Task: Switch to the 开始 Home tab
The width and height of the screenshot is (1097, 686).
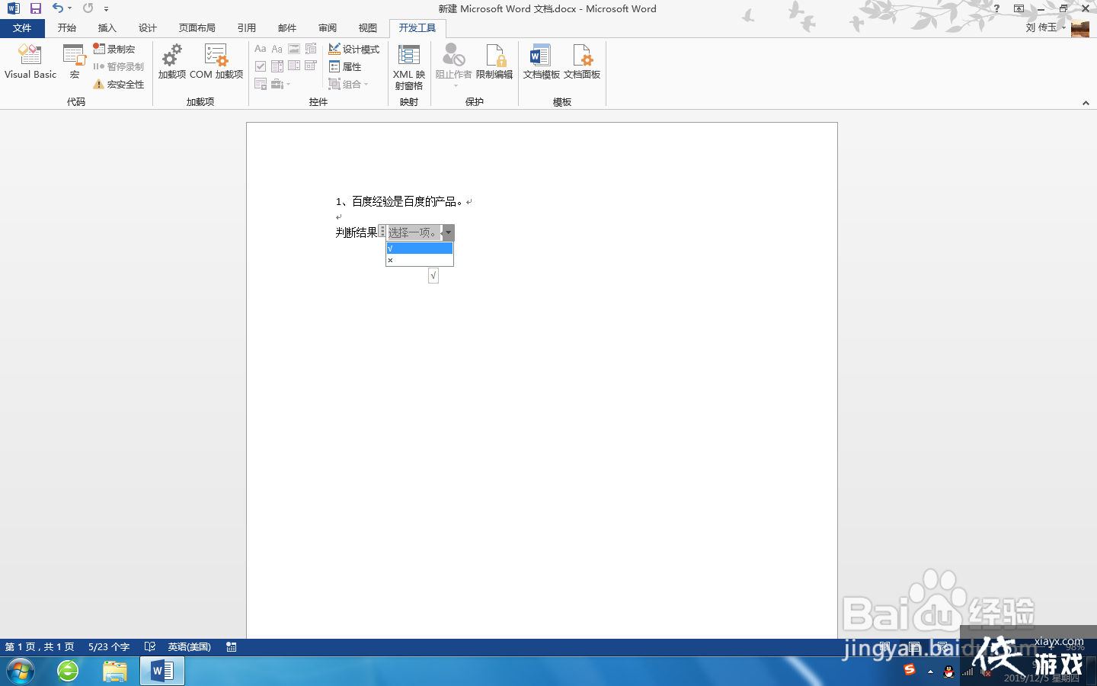Action: pos(67,27)
